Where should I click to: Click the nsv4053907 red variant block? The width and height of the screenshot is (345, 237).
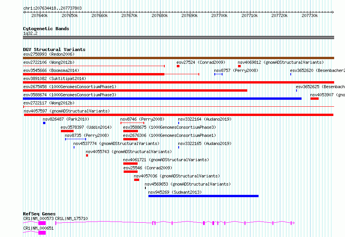314,99
